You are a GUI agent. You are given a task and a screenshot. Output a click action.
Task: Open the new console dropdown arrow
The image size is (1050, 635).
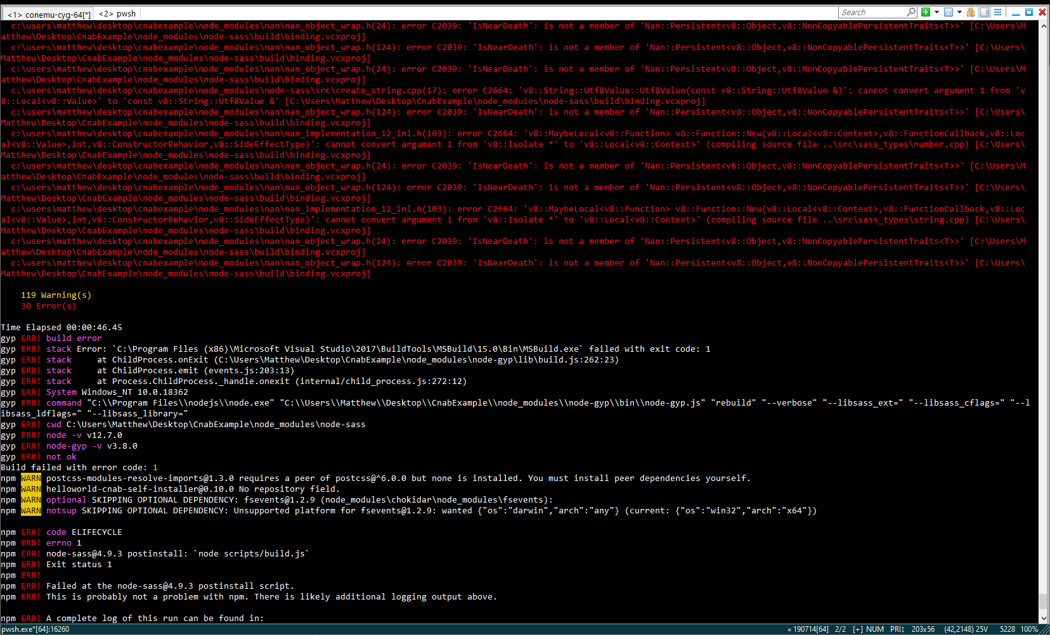937,12
